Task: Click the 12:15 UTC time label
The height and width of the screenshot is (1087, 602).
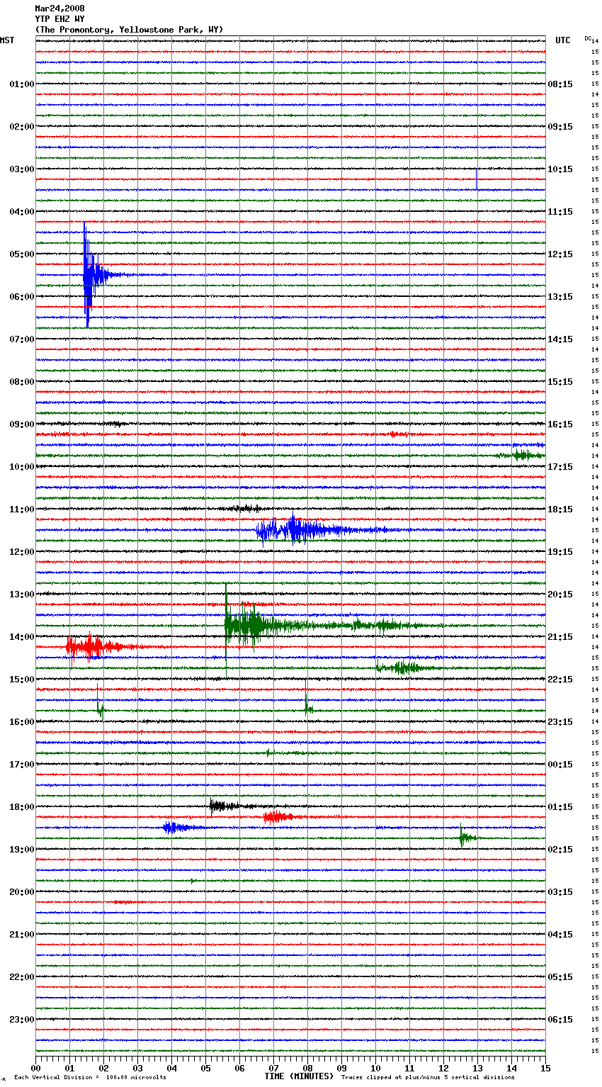Action: point(560,254)
